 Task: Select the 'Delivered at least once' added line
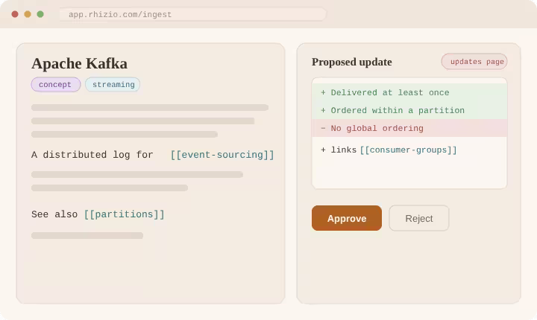409,92
